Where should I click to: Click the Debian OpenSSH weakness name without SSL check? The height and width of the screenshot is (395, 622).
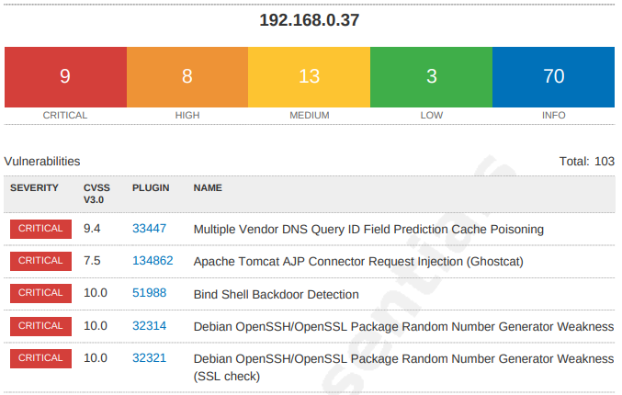(x=404, y=326)
